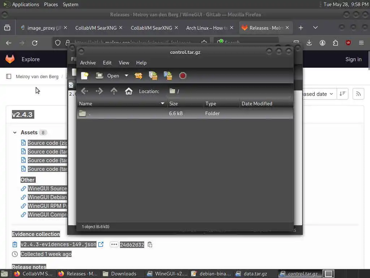Close the Releases GitLab tab
Viewport: 370px width, 278px height.
click(x=287, y=28)
